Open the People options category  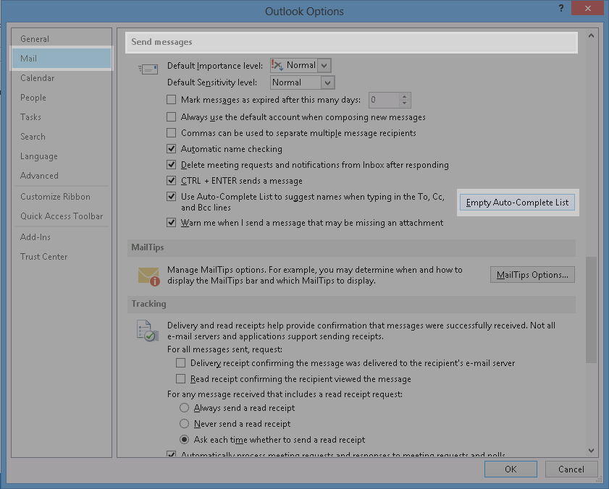point(62,98)
